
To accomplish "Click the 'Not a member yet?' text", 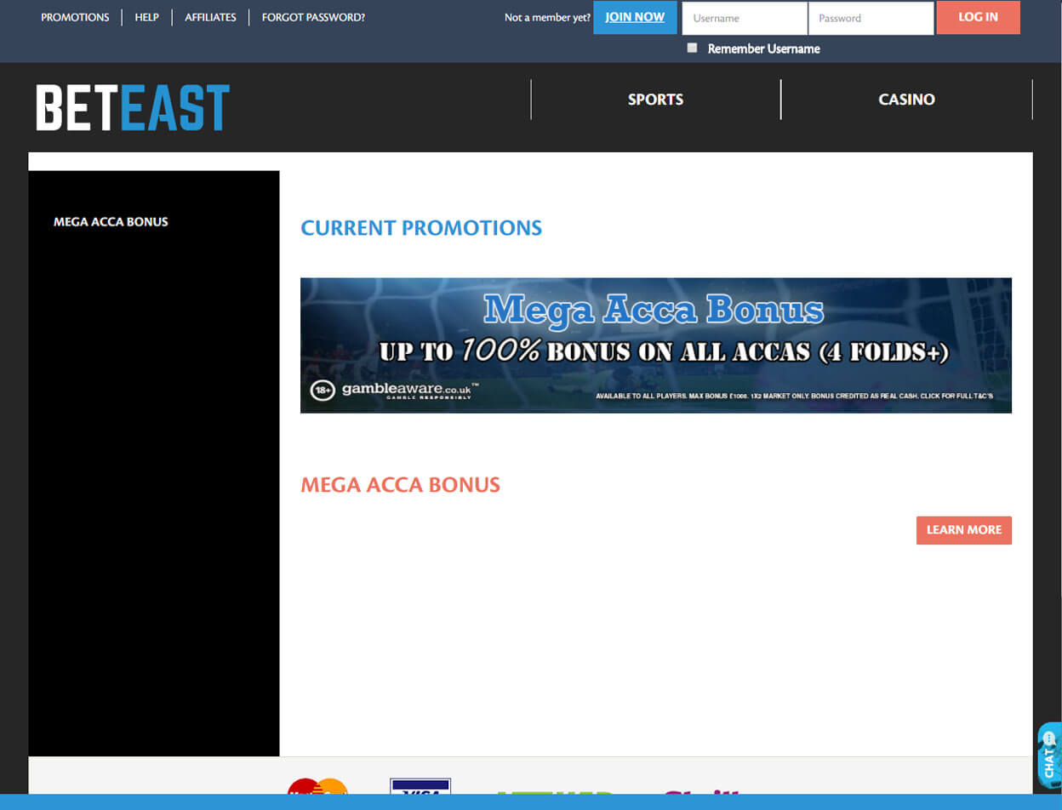I will pos(547,17).
